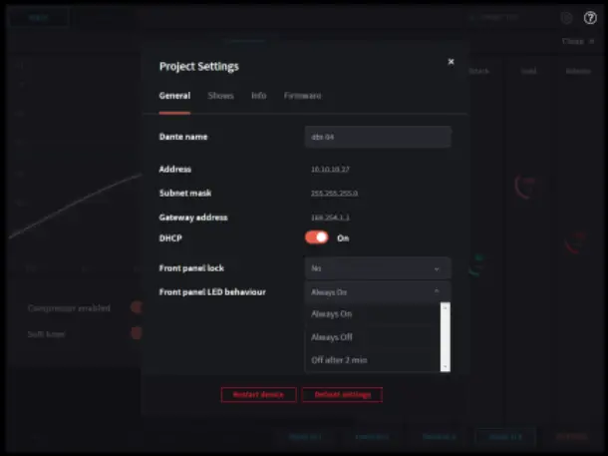The height and width of the screenshot is (456, 608).
Task: Click the Default settings button
Action: pos(343,395)
